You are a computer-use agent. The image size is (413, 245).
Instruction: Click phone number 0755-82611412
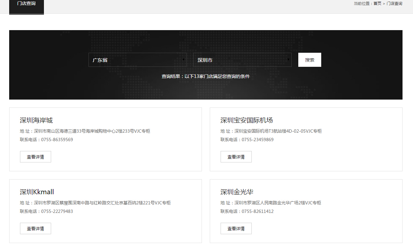[x=258, y=211]
